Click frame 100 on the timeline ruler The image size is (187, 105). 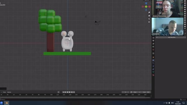point(51,95)
